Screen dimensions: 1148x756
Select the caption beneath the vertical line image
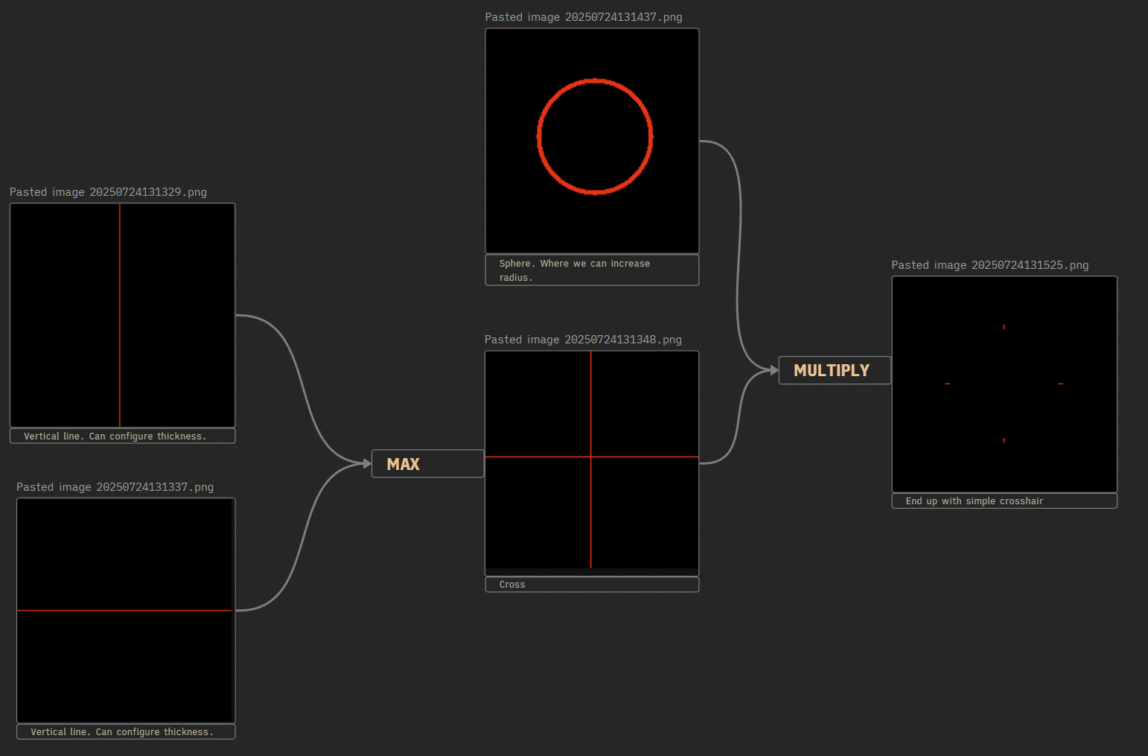click(122, 436)
